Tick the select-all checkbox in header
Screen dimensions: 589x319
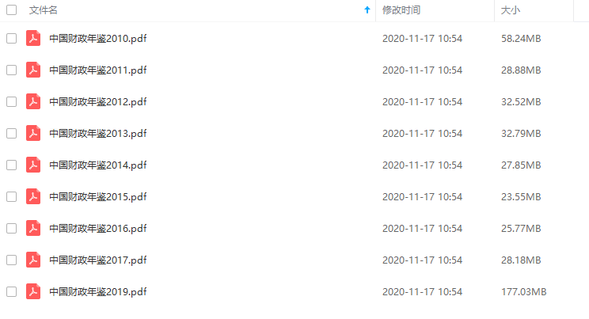[x=12, y=9]
